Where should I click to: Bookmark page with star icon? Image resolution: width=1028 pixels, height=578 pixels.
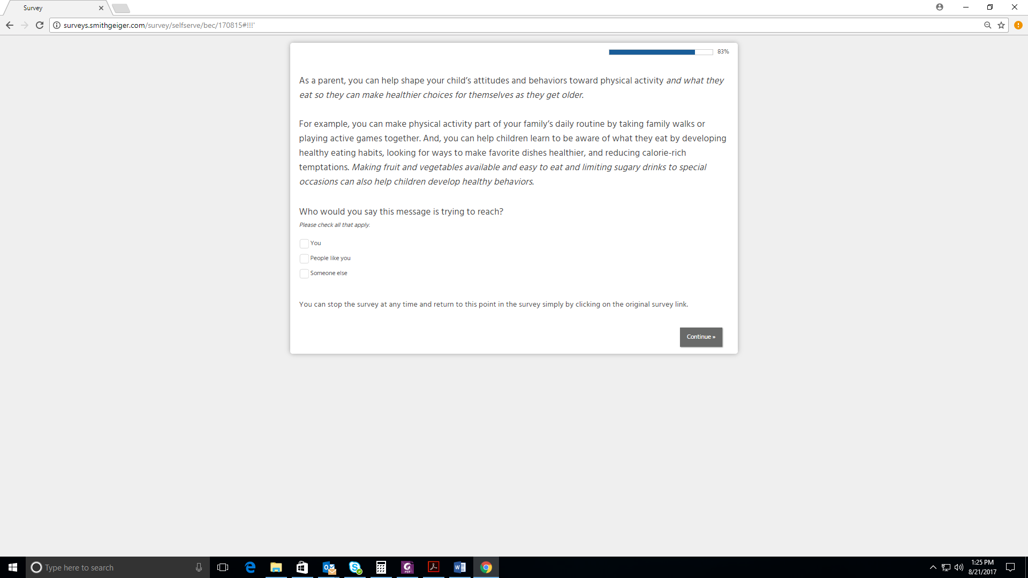click(x=1001, y=25)
